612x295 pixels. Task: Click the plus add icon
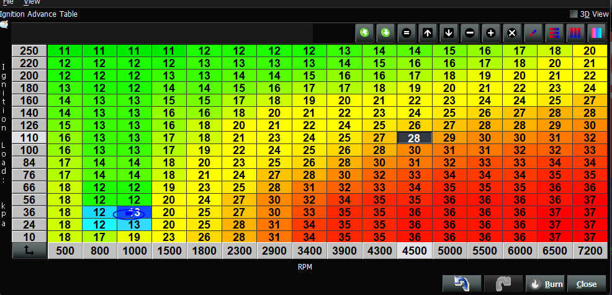click(x=491, y=33)
